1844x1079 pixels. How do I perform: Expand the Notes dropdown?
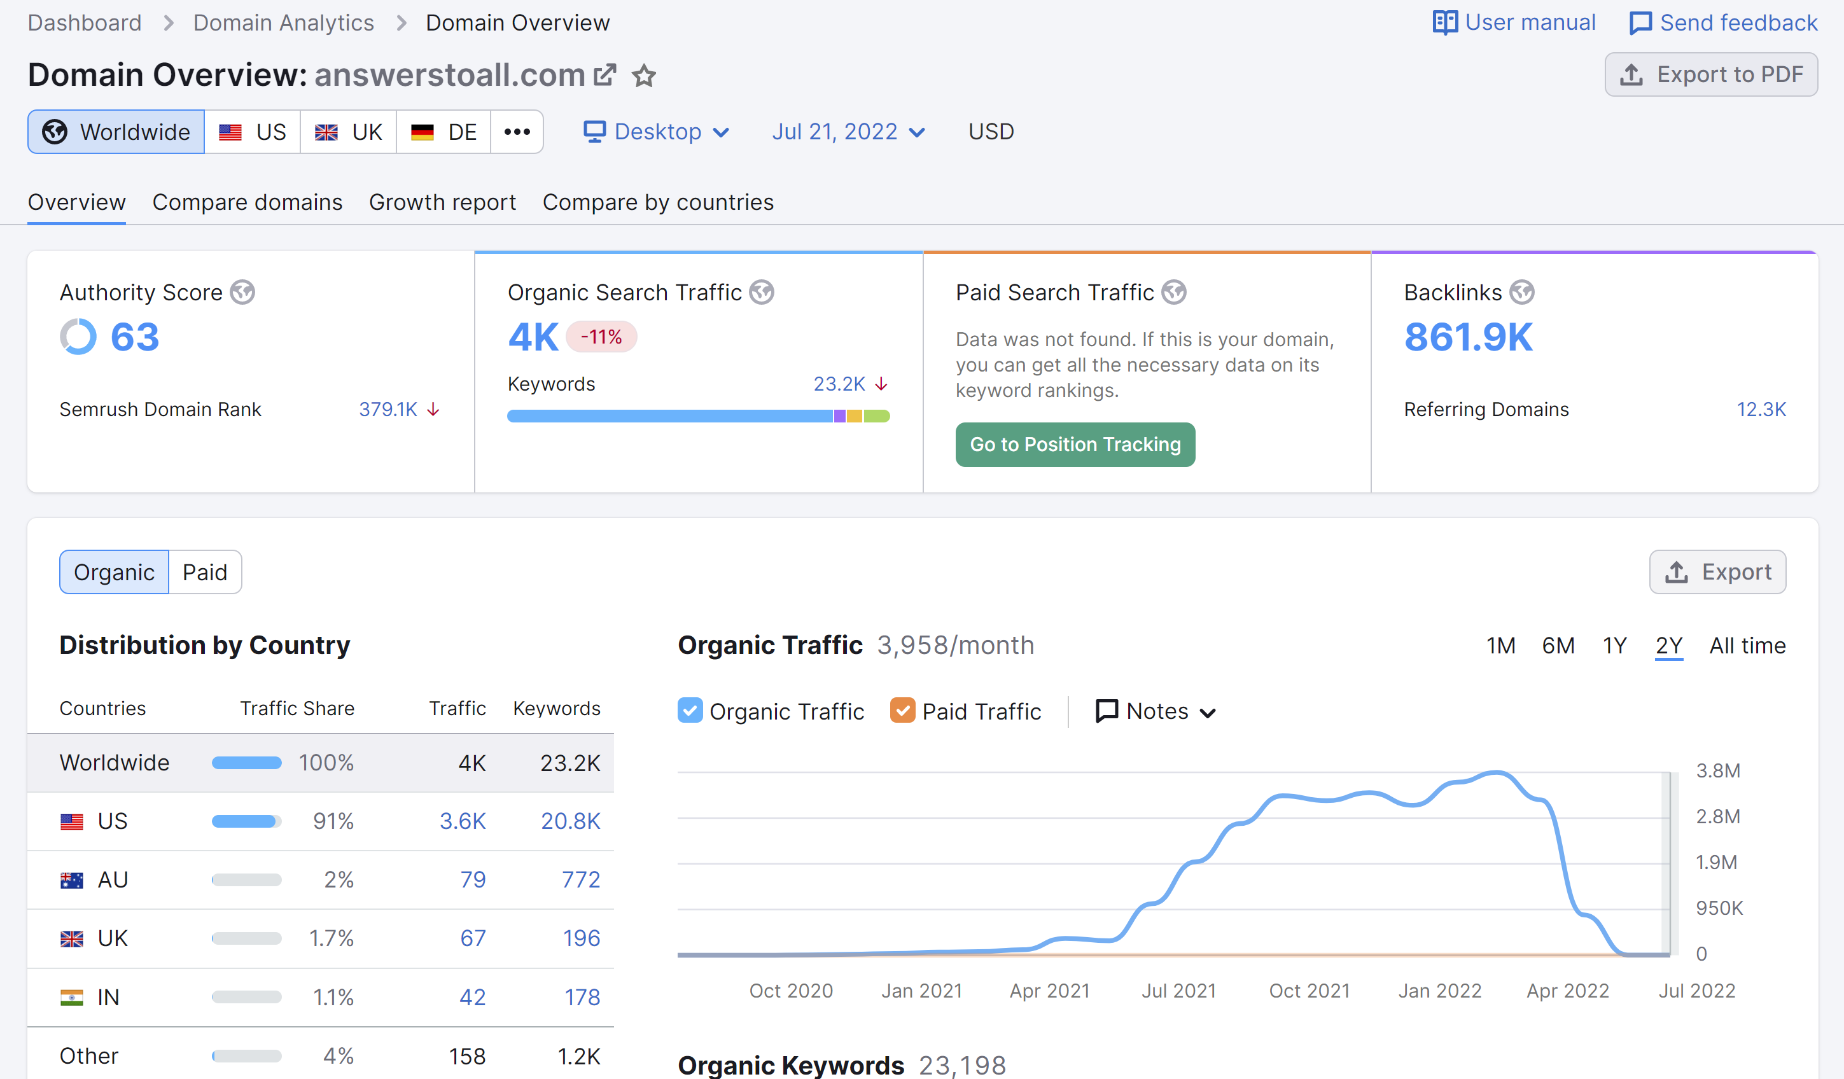(x=1156, y=711)
